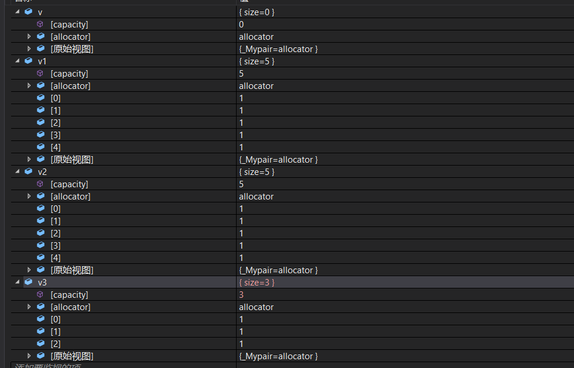Click {_Mypair=allocator } value under v3
Screen dimensions: 574x368
[278, 356]
